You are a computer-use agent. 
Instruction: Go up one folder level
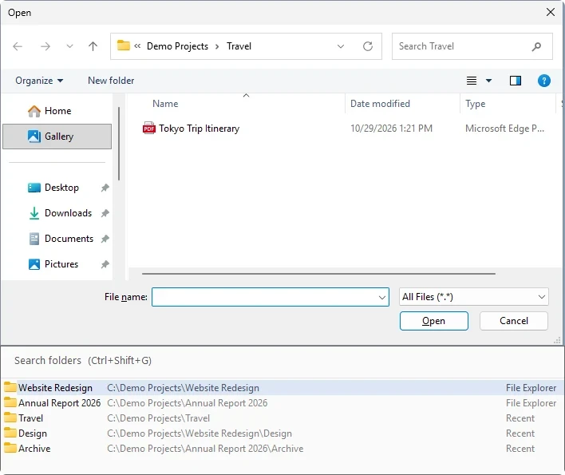coord(93,46)
